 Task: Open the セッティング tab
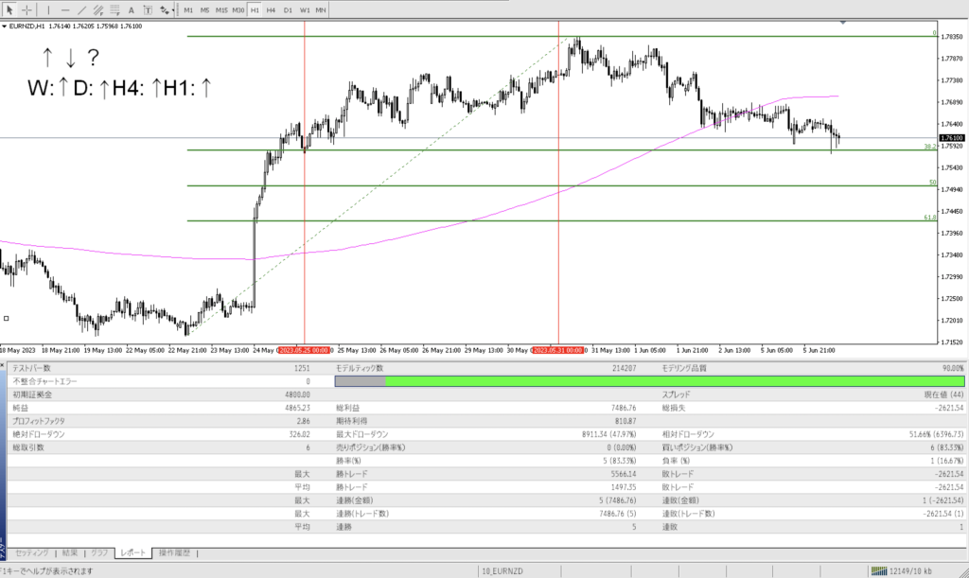tap(31, 552)
